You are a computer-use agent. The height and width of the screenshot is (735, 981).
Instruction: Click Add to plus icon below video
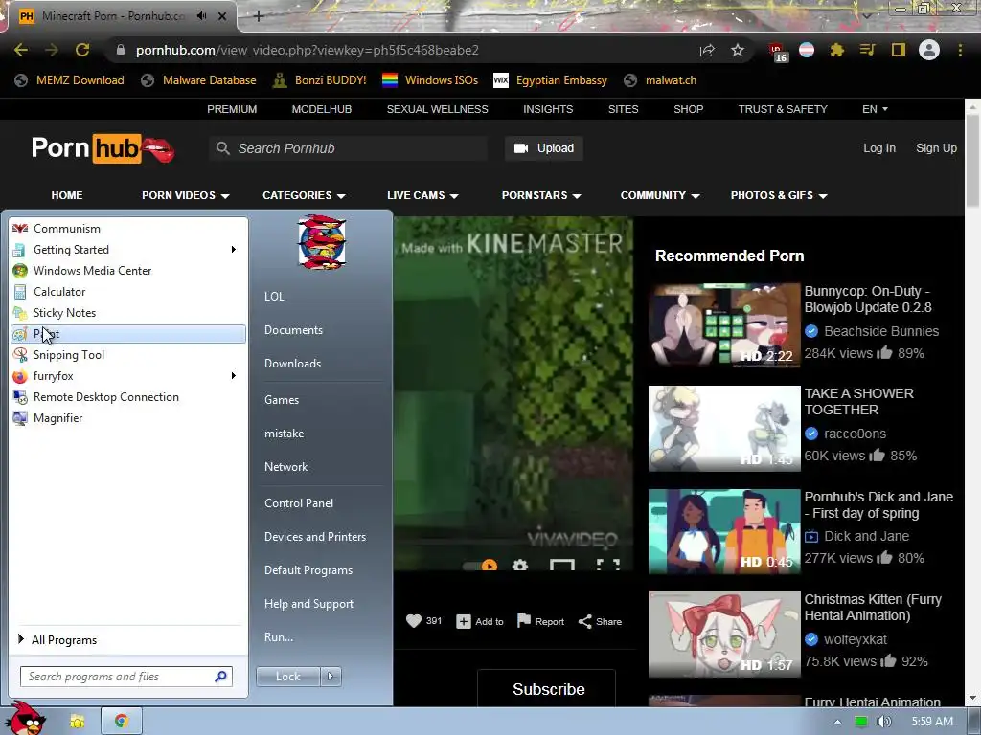(x=464, y=621)
